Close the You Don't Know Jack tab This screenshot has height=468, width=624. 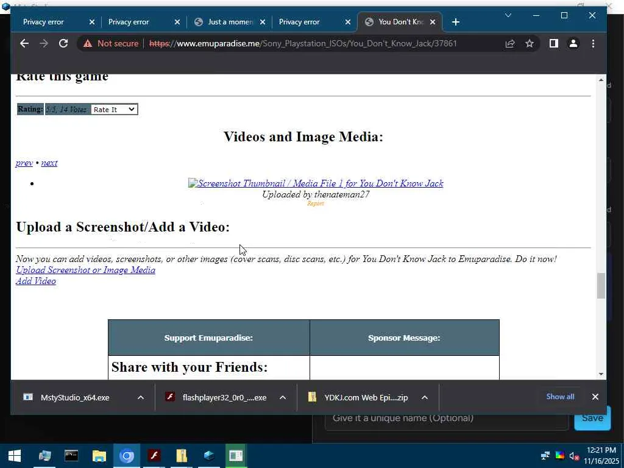click(433, 22)
